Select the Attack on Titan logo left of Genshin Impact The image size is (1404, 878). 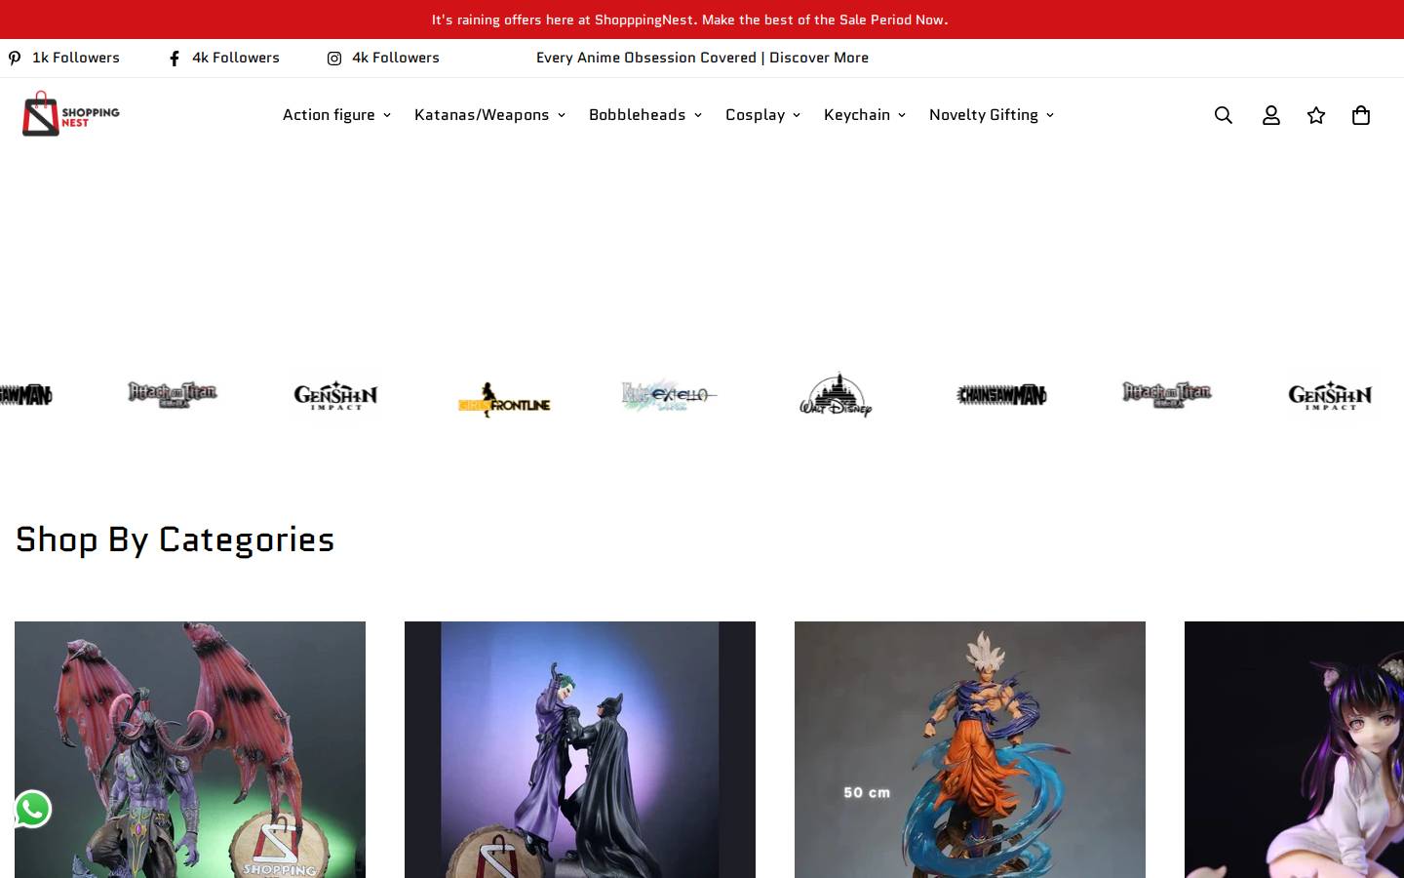click(x=173, y=394)
